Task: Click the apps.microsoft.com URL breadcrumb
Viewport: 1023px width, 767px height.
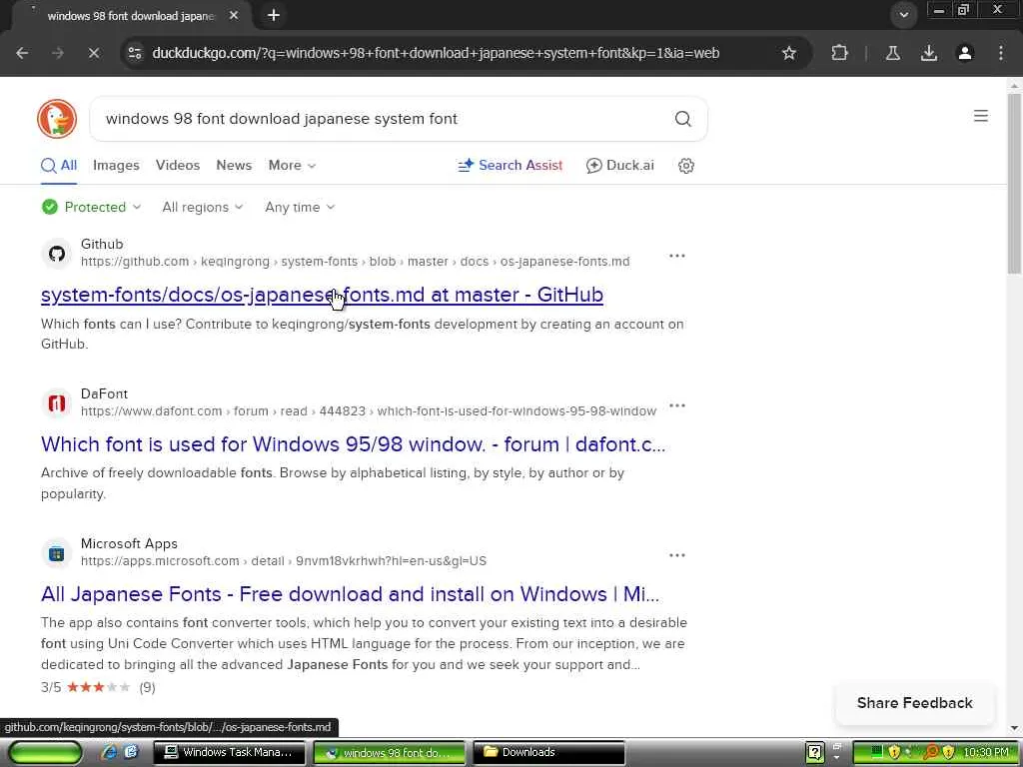Action: [x=283, y=561]
